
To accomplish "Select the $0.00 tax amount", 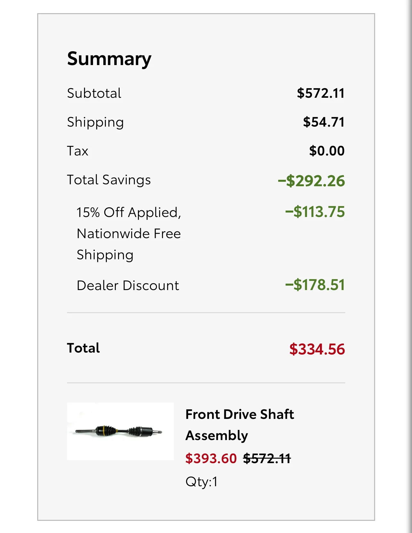I will coord(326,151).
